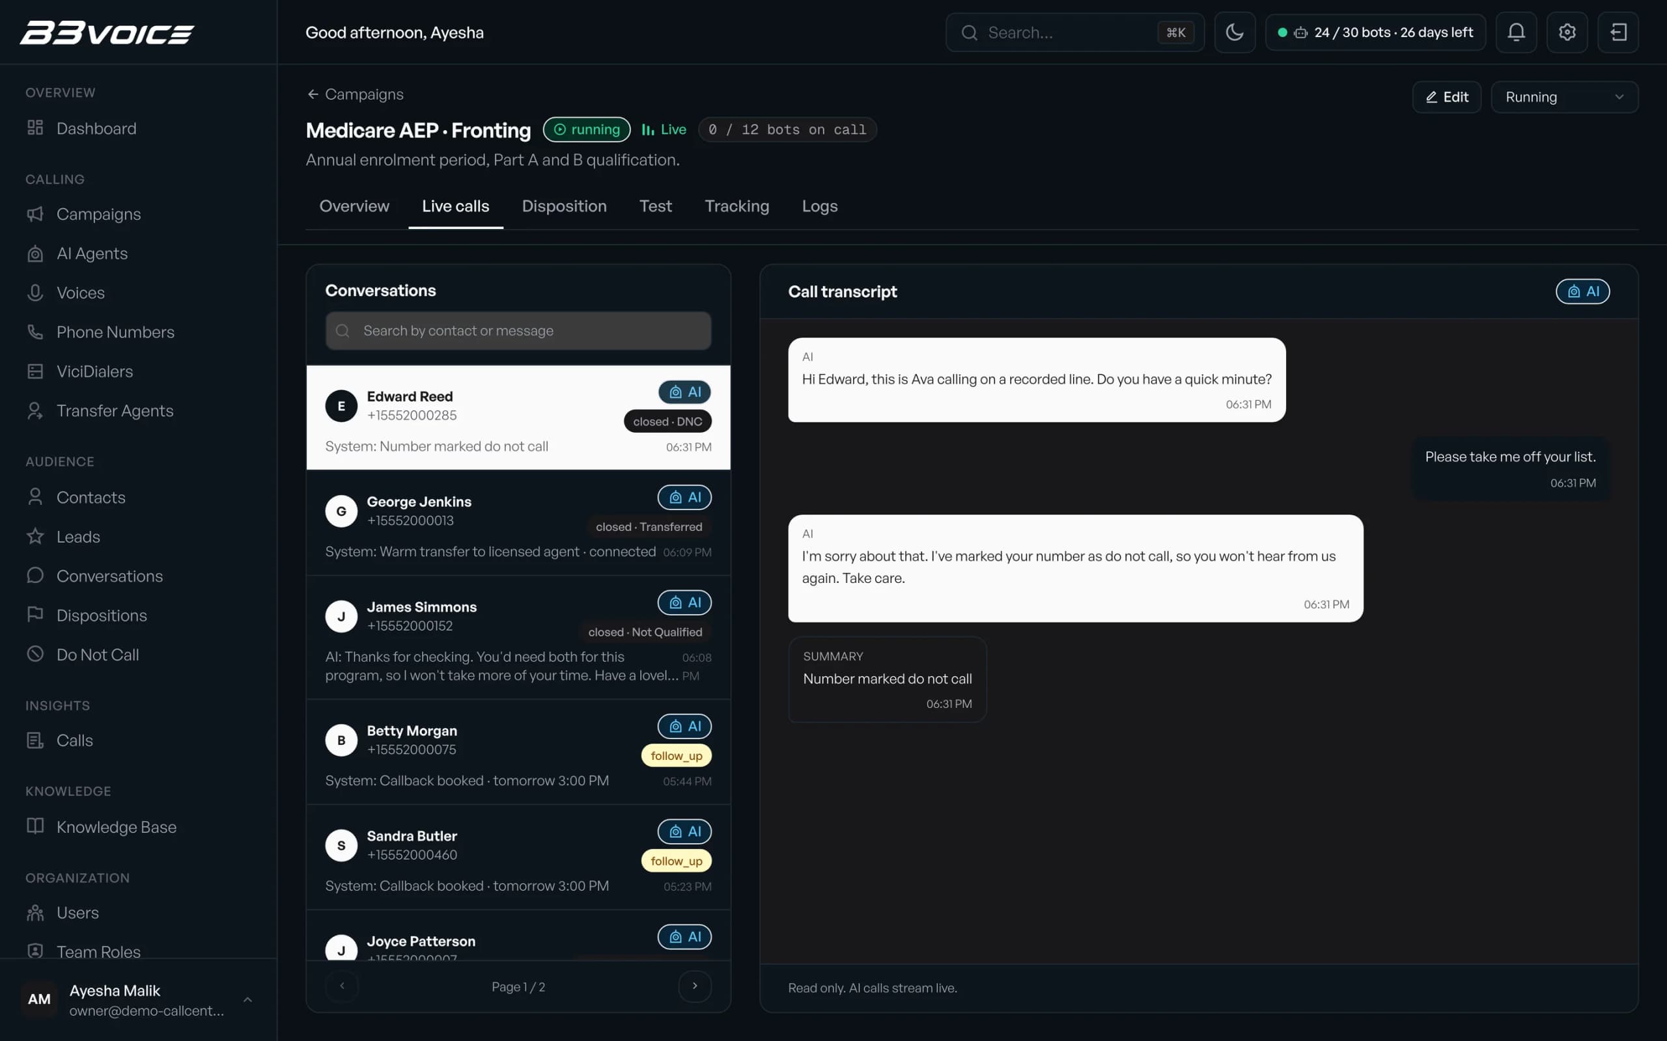Click AI badge in Call transcript header
This screenshot has width=1667, height=1041.
click(x=1582, y=291)
